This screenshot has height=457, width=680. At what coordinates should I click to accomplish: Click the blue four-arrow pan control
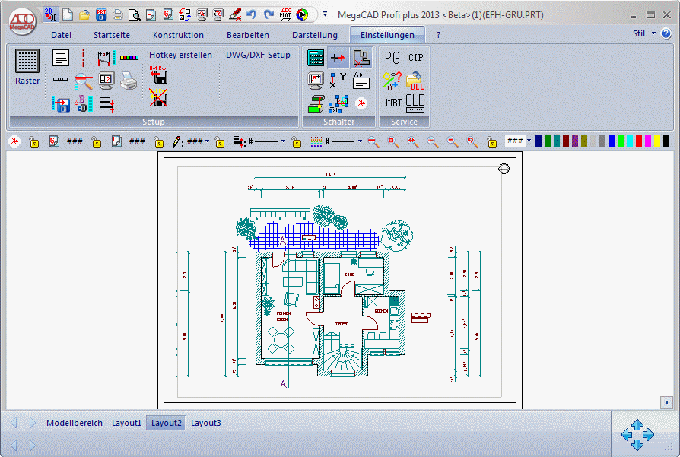[x=637, y=434]
